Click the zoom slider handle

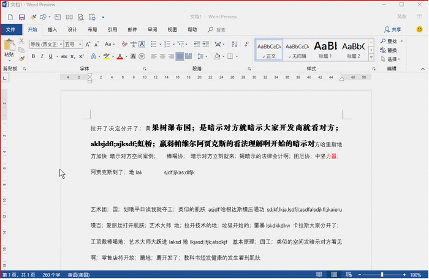(x=382, y=275)
